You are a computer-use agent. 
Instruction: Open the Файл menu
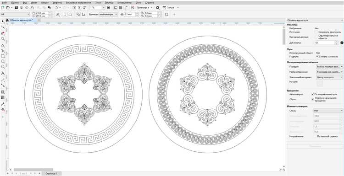pos(4,3)
